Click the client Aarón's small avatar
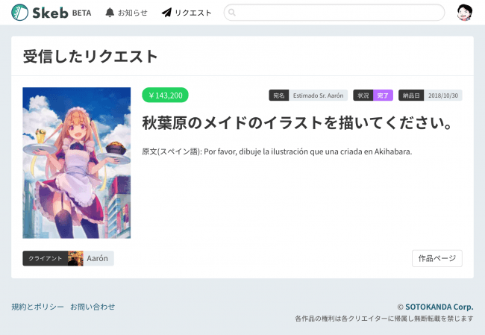The width and height of the screenshot is (485, 335). click(75, 258)
